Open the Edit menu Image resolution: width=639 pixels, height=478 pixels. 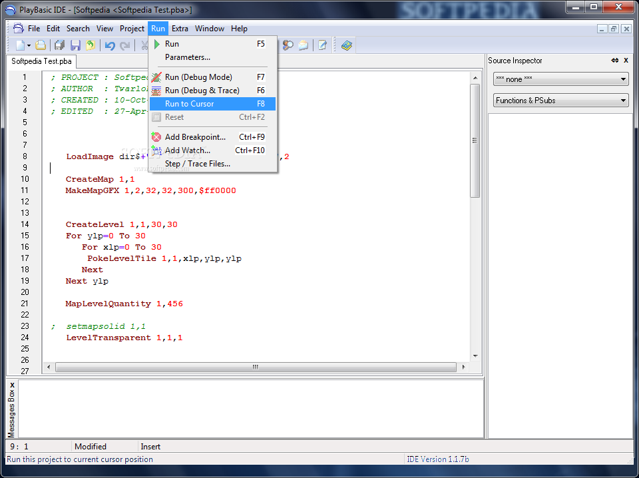pyautogui.click(x=53, y=29)
